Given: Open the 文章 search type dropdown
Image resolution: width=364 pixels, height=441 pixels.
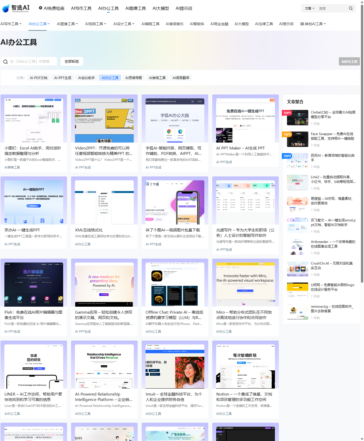Looking at the screenshot, I should click(x=310, y=8).
